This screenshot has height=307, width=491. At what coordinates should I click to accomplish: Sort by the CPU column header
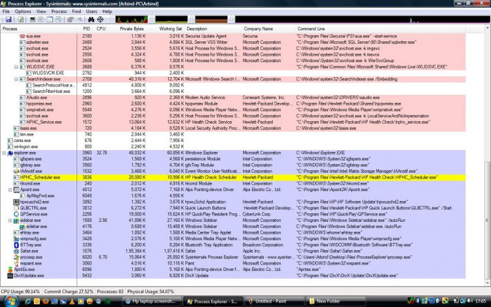(x=101, y=29)
